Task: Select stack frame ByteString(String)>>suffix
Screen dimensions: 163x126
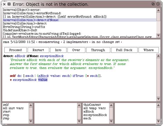Action: pyautogui.click(x=79, y=27)
